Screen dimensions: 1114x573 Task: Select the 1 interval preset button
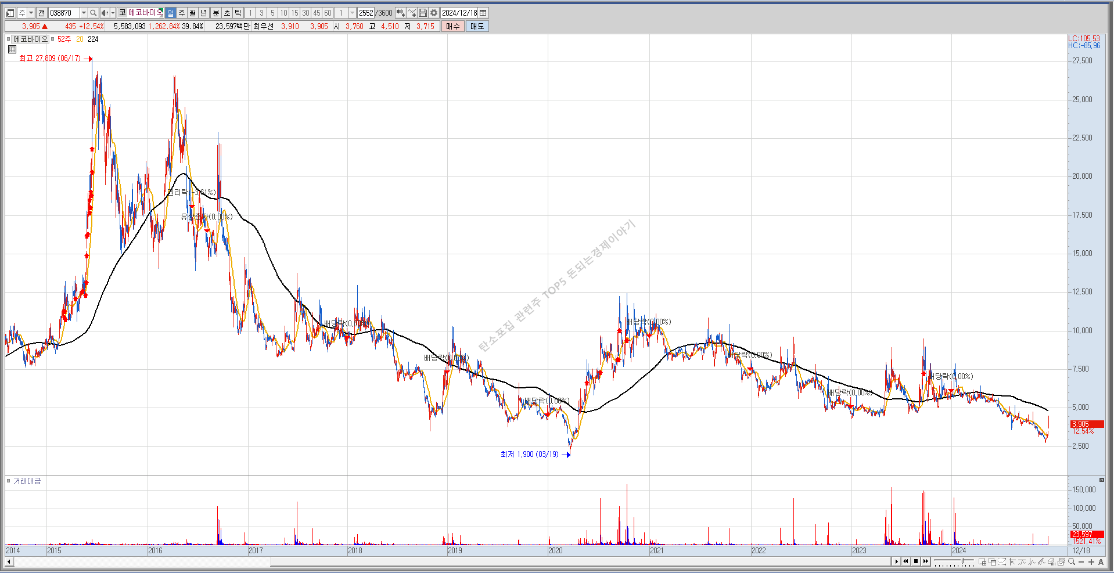(250, 13)
